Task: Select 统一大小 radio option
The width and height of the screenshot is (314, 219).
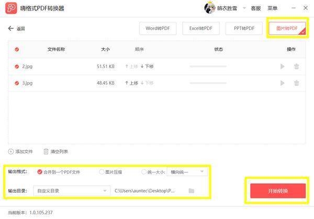Action: click(144, 172)
